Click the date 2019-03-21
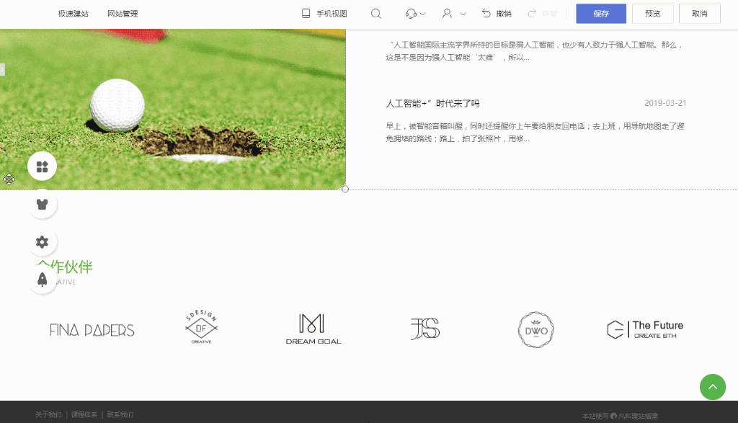This screenshot has height=423, width=738. click(665, 103)
